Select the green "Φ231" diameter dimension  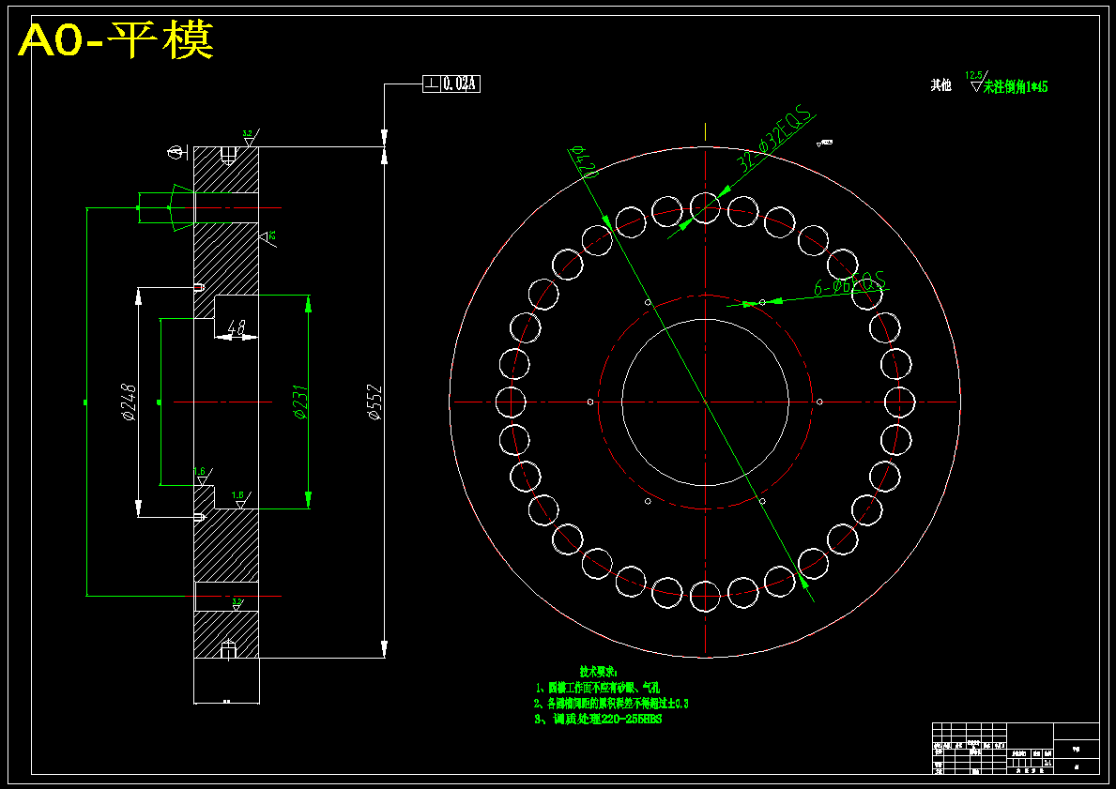point(299,402)
